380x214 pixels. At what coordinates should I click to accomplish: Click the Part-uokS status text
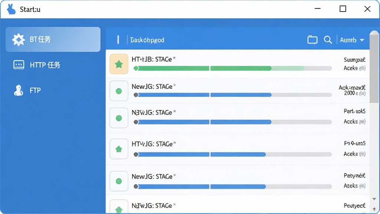[354, 111]
